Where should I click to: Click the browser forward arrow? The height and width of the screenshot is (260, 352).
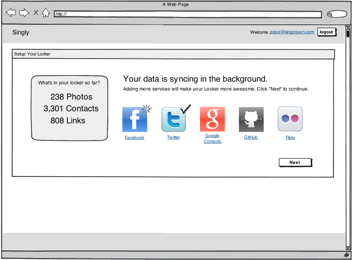pyautogui.click(x=24, y=13)
